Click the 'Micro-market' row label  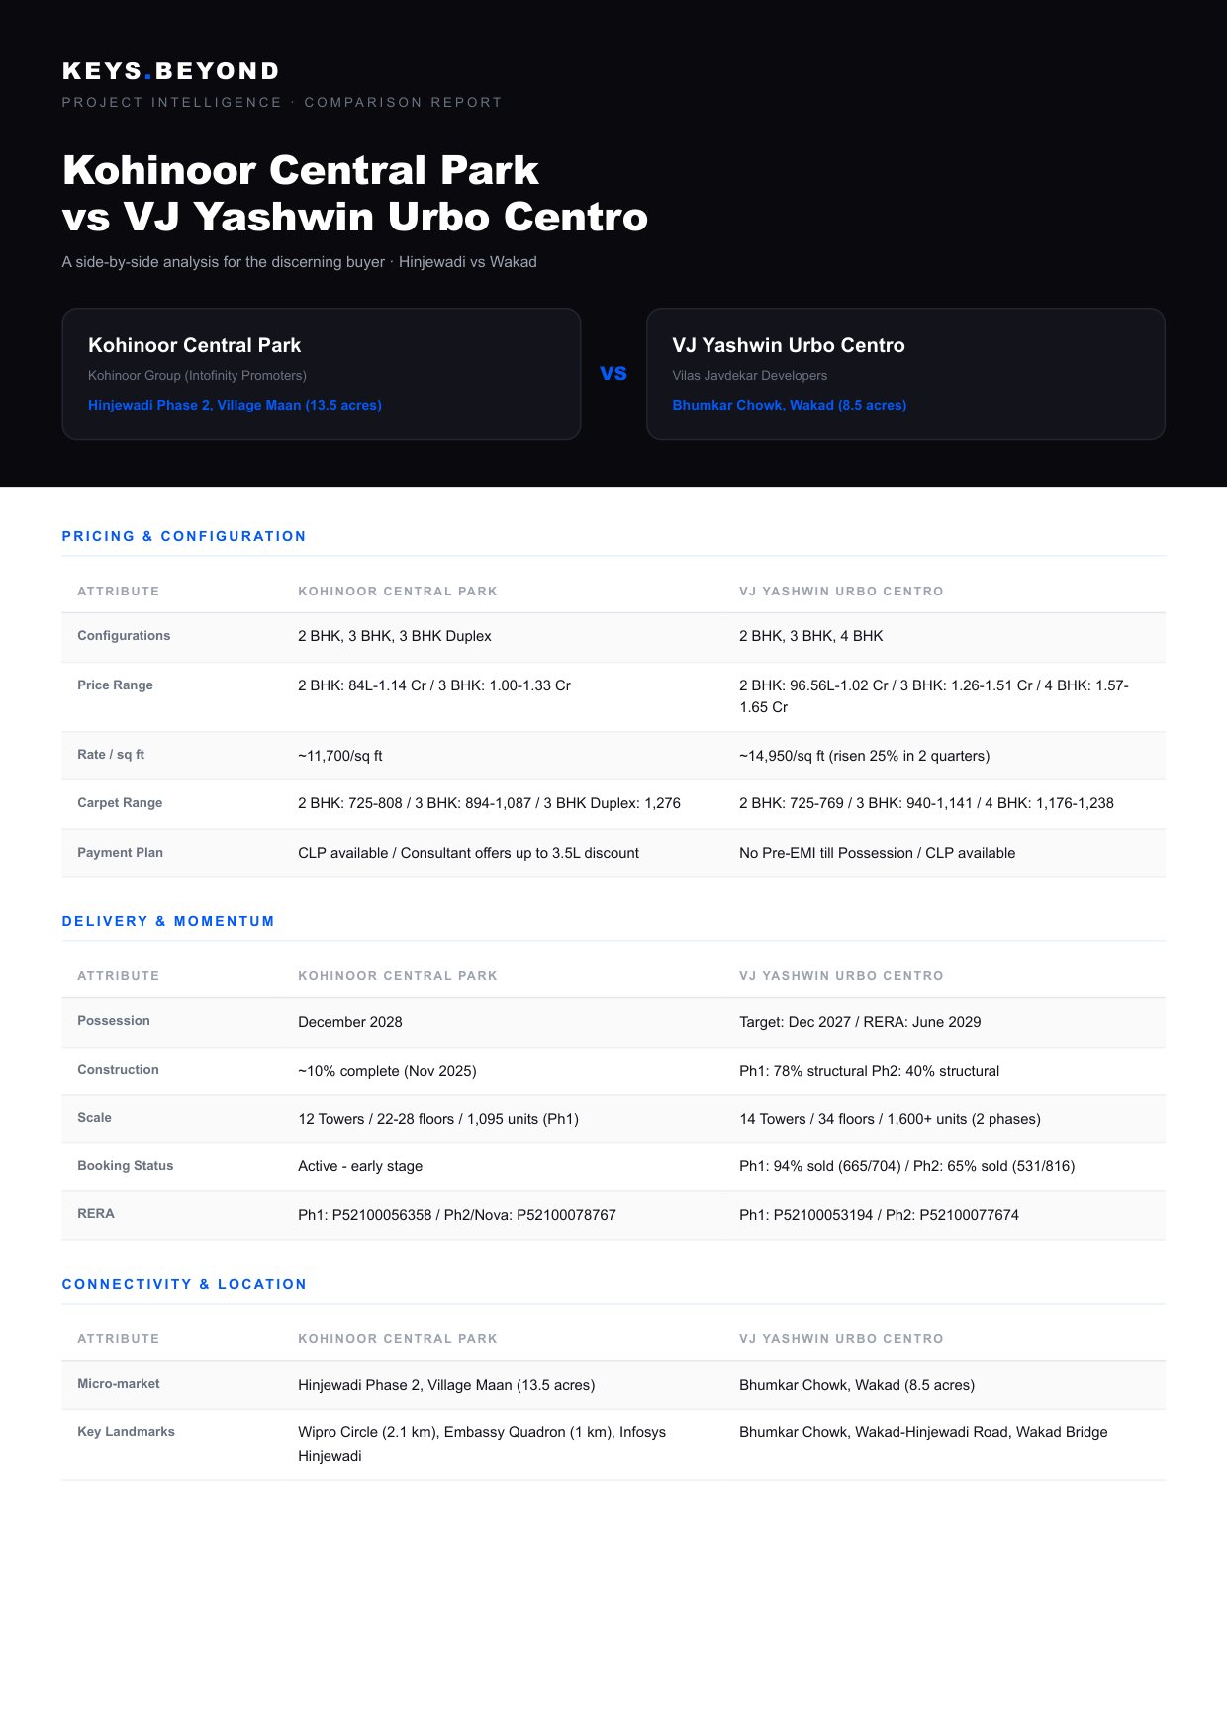(x=119, y=1384)
